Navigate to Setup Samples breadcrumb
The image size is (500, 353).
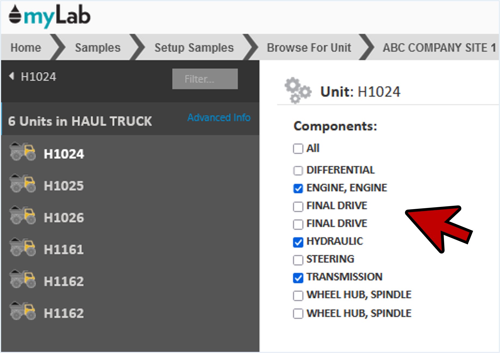pyautogui.click(x=194, y=48)
